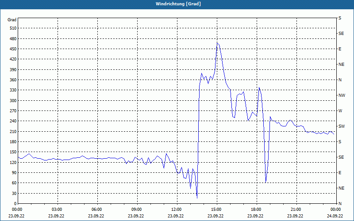Click the 450 left axis value

(13, 49)
